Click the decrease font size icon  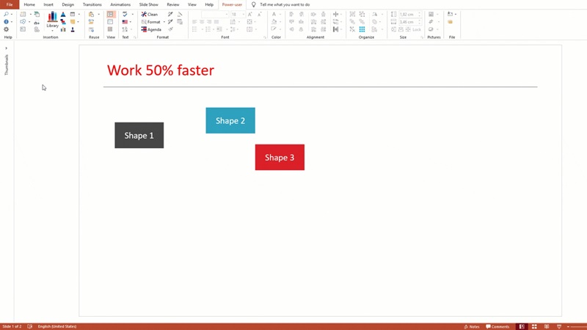[x=259, y=14]
